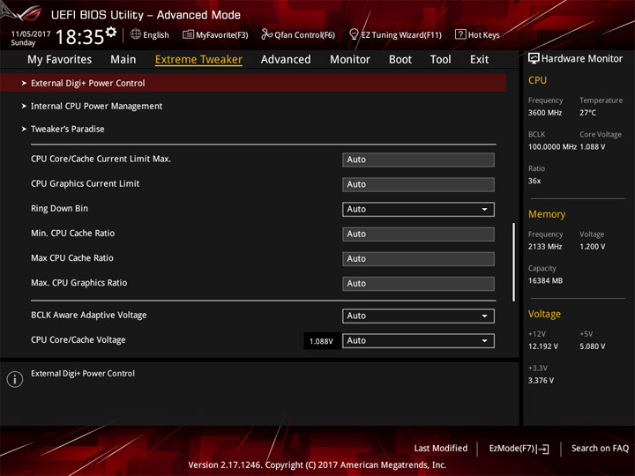Click Min. CPU Cache Ratio field
The height and width of the screenshot is (476, 635).
pyautogui.click(x=418, y=234)
